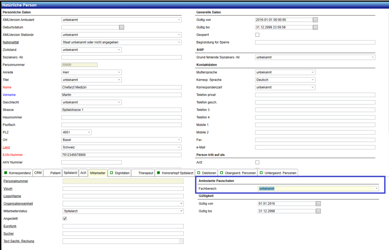Uncheck the Angestellt checkbox
The width and height of the screenshot is (389, 250).
point(65,218)
